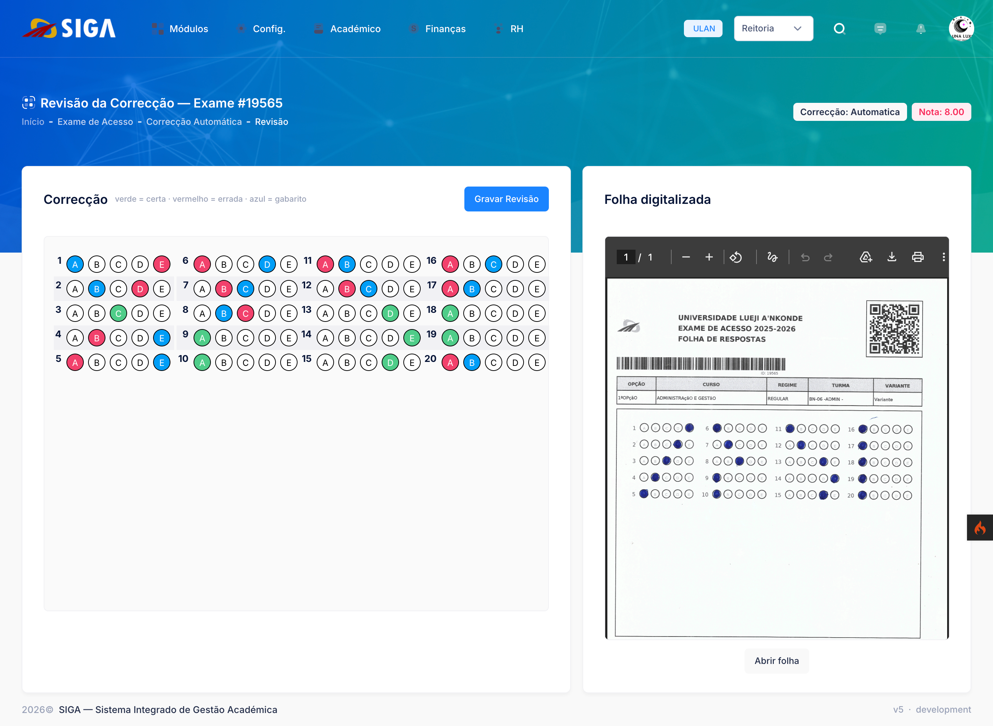
Task: Select option D for question 13
Action: [390, 314]
